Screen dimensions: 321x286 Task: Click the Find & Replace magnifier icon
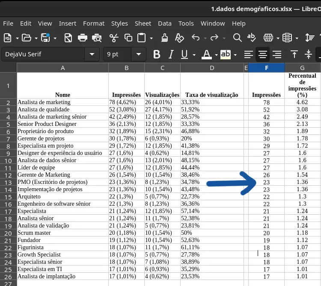click(237, 38)
